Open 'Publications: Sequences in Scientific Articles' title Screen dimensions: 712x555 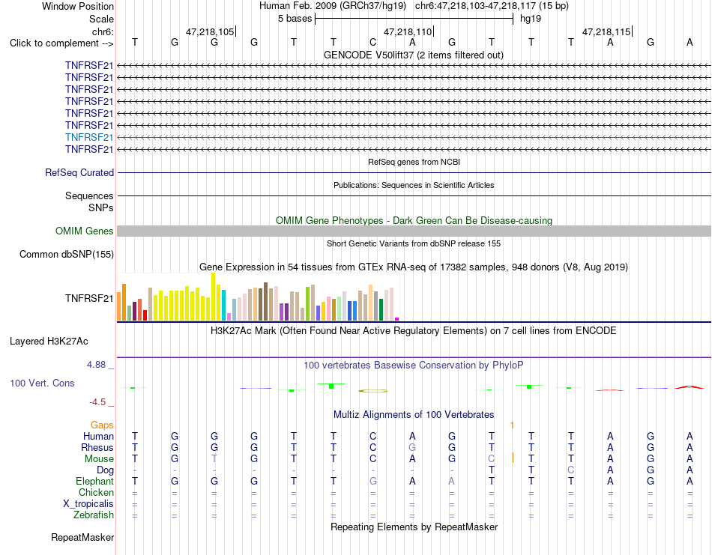[x=414, y=185]
